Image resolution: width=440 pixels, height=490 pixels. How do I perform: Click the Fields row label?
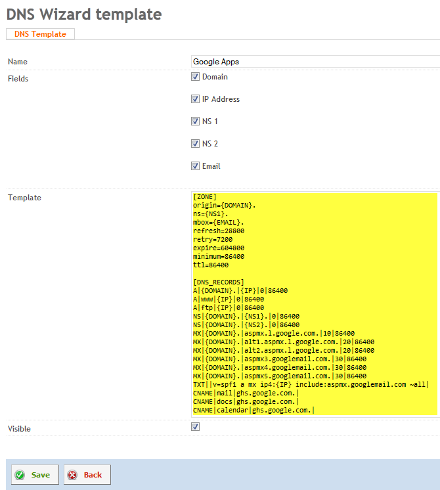click(18, 79)
